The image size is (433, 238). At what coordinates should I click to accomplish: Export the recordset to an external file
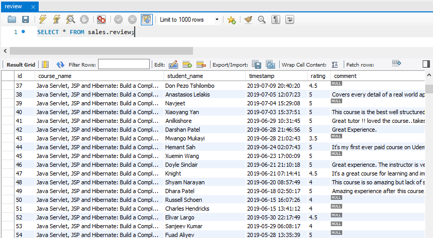[x=256, y=65]
